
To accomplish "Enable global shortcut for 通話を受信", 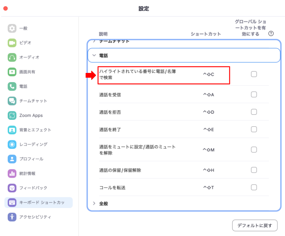I will point(254,95).
